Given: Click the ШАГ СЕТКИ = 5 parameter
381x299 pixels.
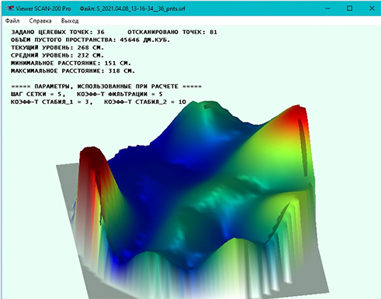Looking at the screenshot, I should tap(38, 94).
